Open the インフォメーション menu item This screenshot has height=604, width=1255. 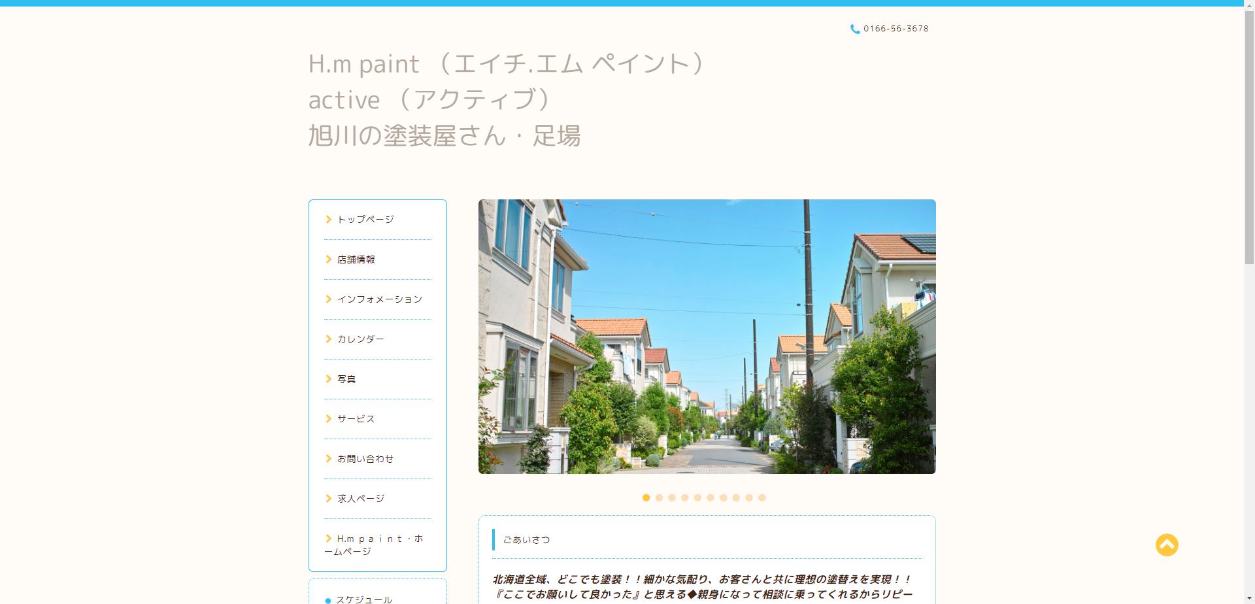coord(379,299)
